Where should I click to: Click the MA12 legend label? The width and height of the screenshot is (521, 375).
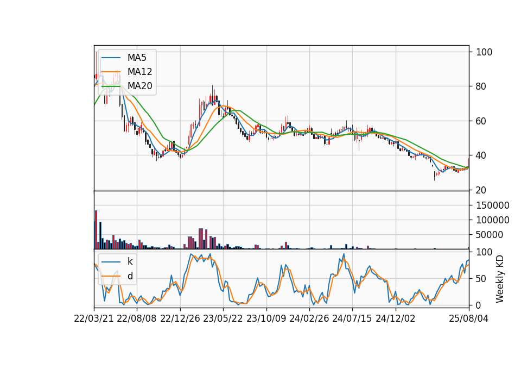click(139, 72)
